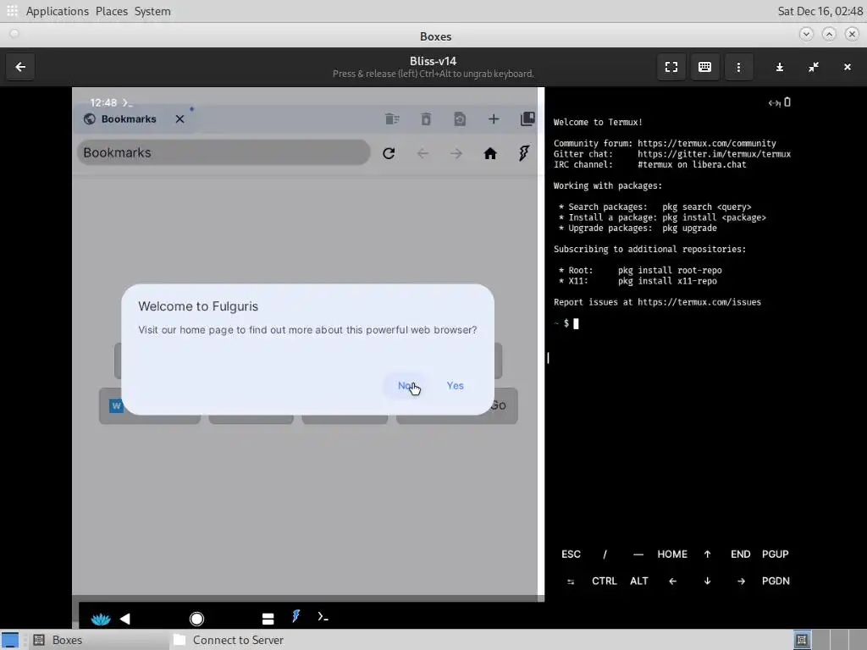Tap the Android back triangle button
867x650 pixels.
[125, 619]
